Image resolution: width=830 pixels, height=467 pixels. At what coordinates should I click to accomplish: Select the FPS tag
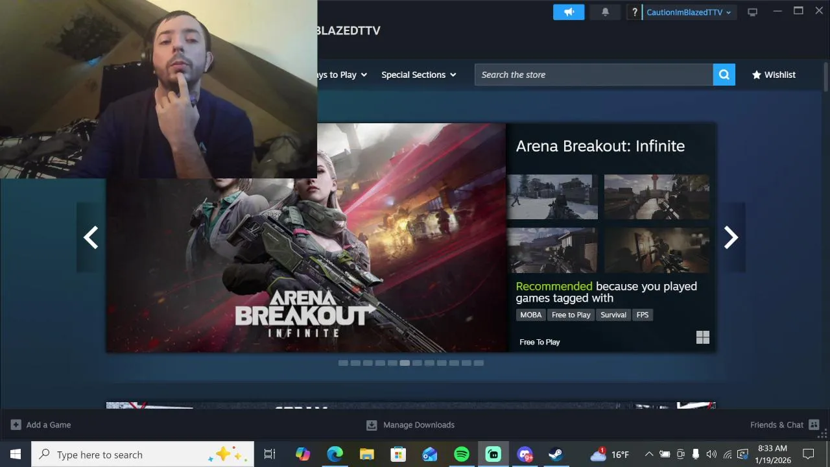[642, 315]
